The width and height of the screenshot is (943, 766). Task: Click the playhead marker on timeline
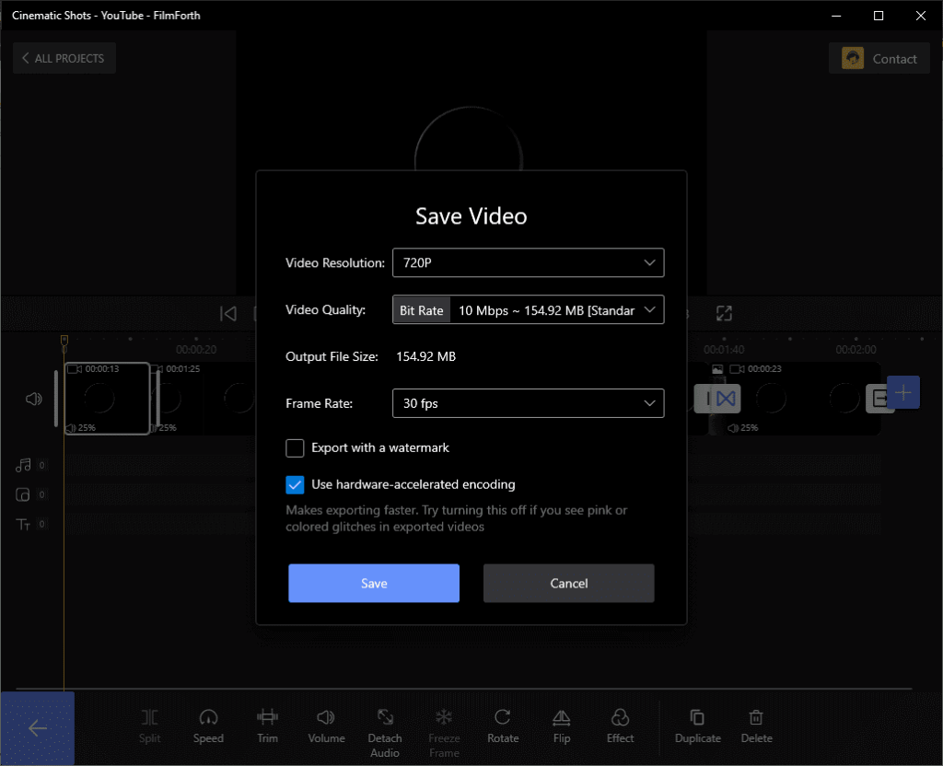[64, 342]
